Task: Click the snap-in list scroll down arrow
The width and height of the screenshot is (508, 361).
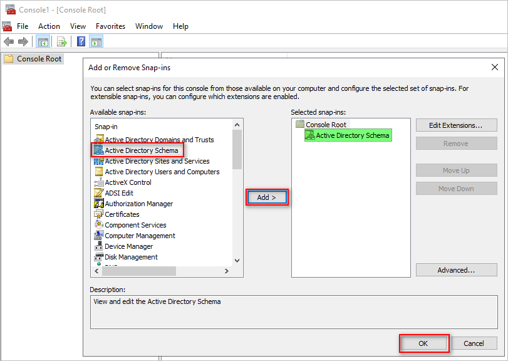Action: point(237,261)
